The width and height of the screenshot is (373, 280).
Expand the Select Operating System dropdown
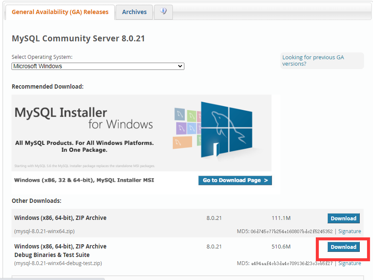[98, 66]
